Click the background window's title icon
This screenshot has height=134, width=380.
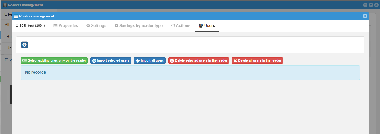pos(5,5)
